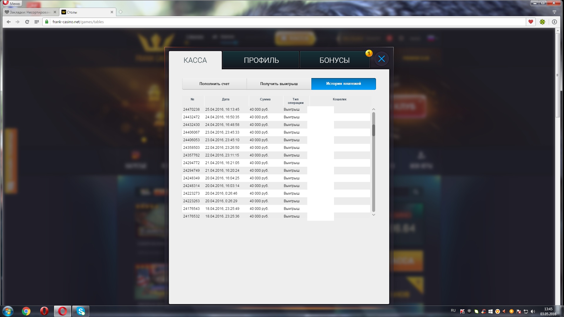
Task: Switch to the ПРОФИЛЬ tab
Action: click(x=261, y=60)
